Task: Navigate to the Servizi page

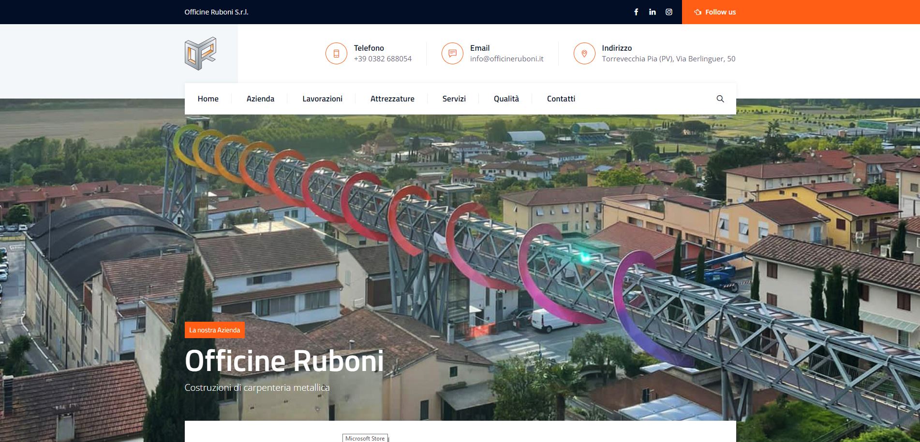Action: click(454, 99)
